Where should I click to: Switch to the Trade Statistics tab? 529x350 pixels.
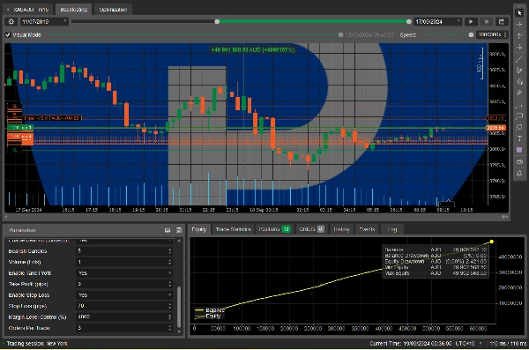[x=234, y=229]
